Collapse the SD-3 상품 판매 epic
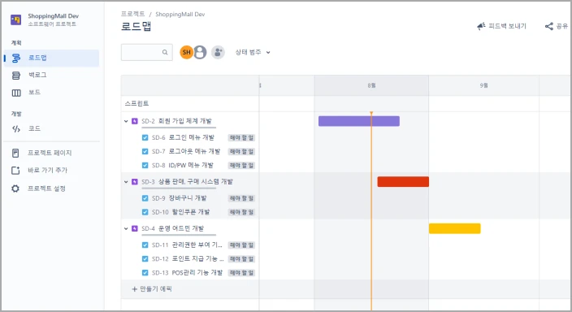 126,182
